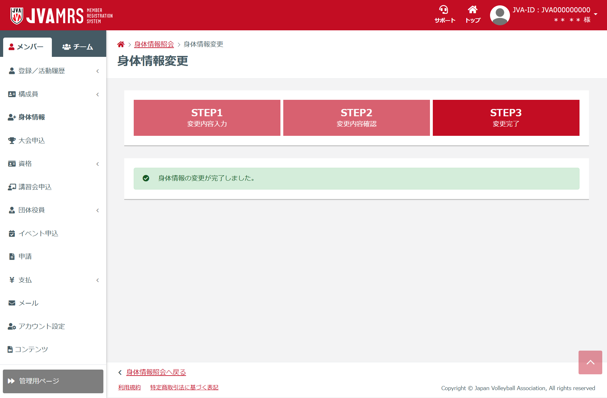Expand the 支払 payment submenu chevron

click(98, 280)
